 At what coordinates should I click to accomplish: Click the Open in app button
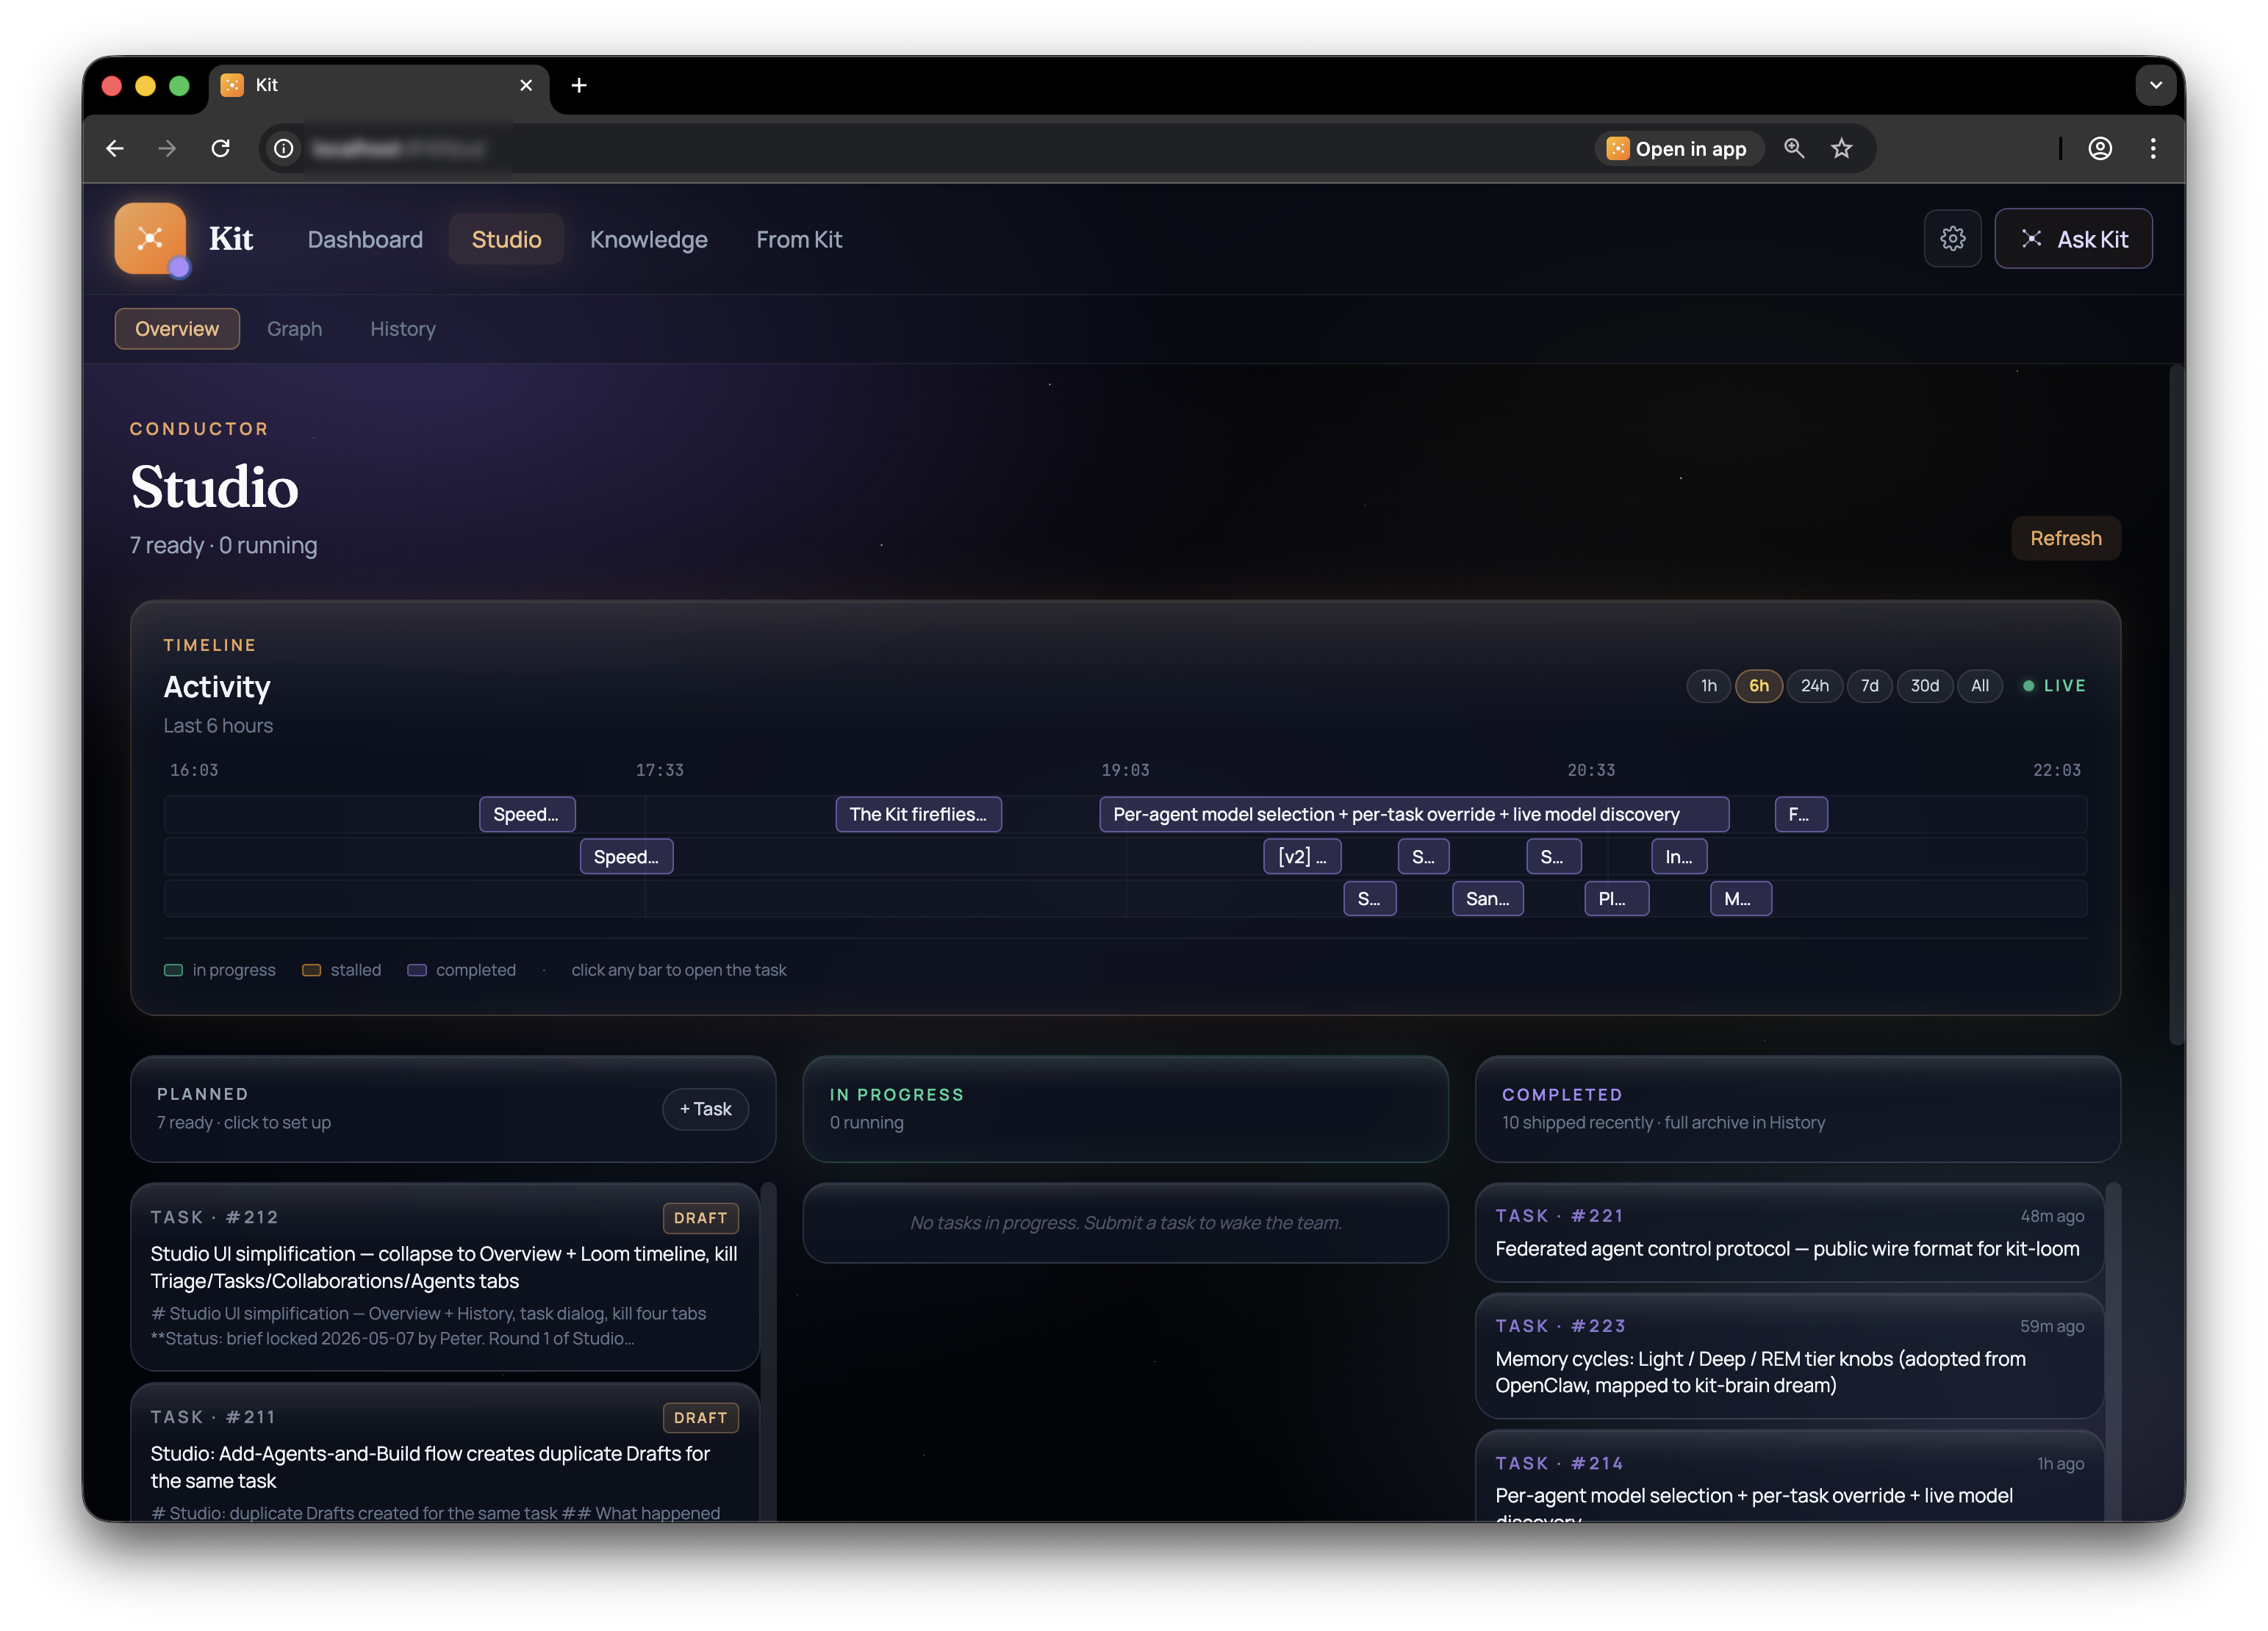pos(1678,149)
